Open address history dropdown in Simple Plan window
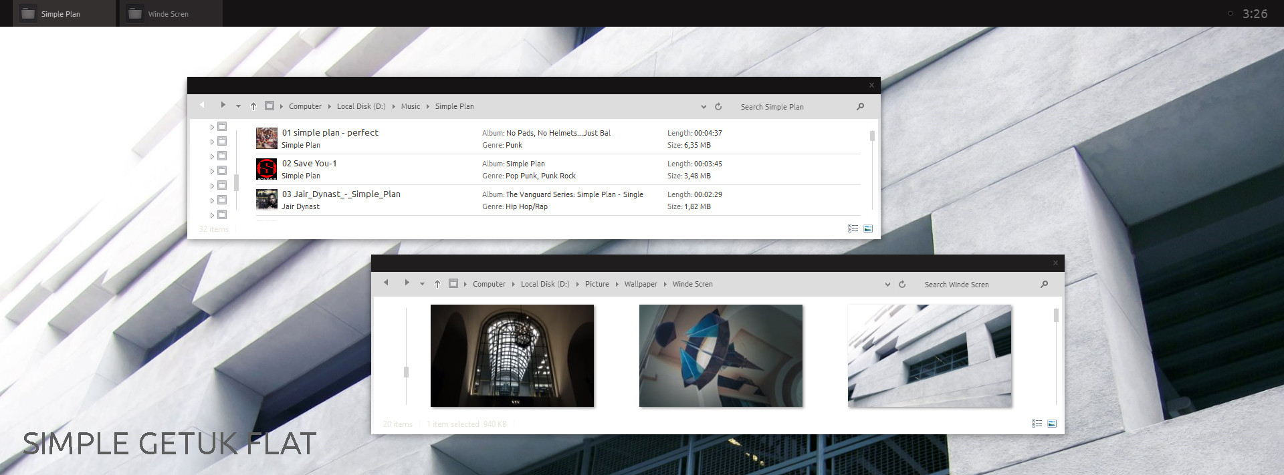 click(x=704, y=107)
